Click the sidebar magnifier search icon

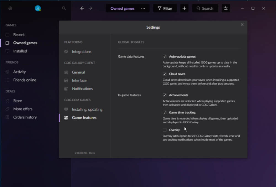click(64, 8)
